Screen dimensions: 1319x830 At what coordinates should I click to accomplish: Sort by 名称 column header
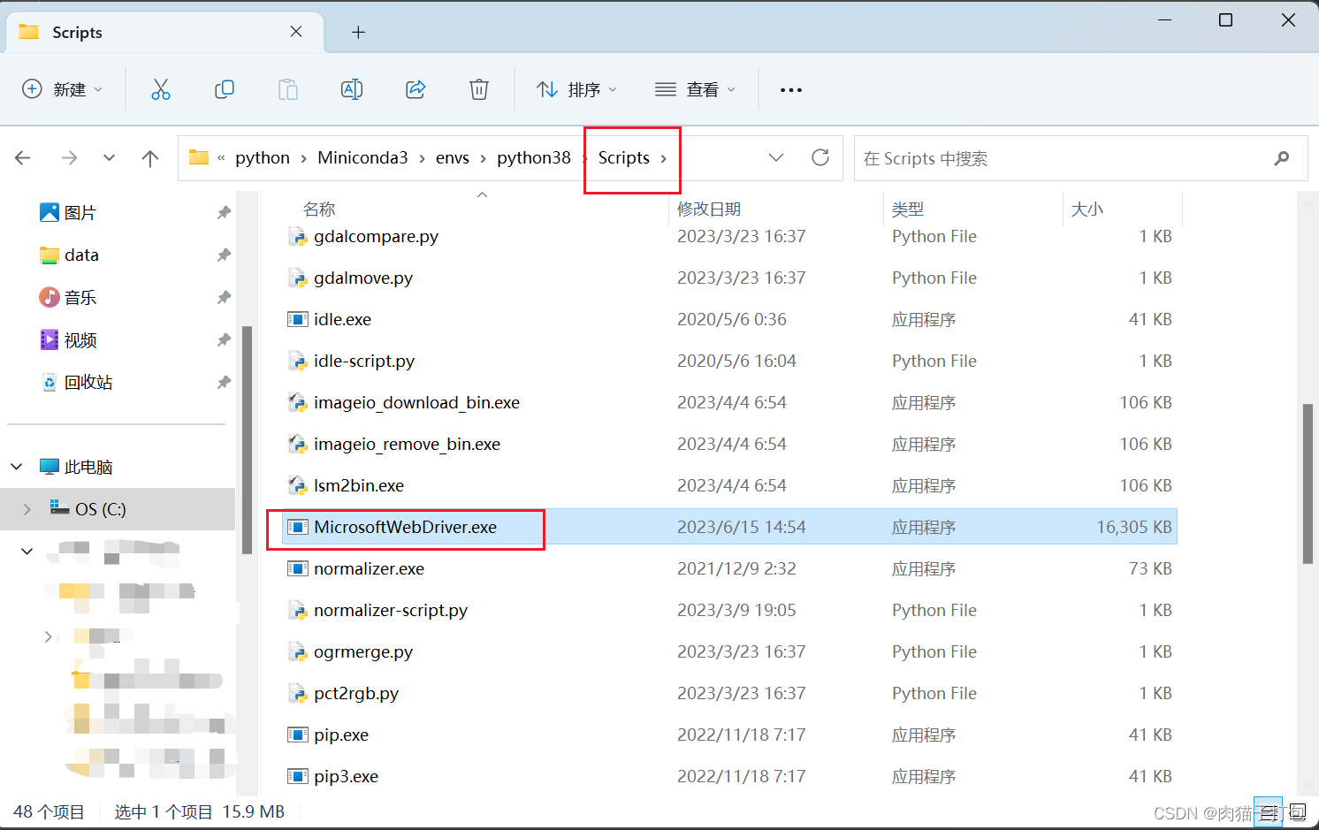[x=319, y=209]
